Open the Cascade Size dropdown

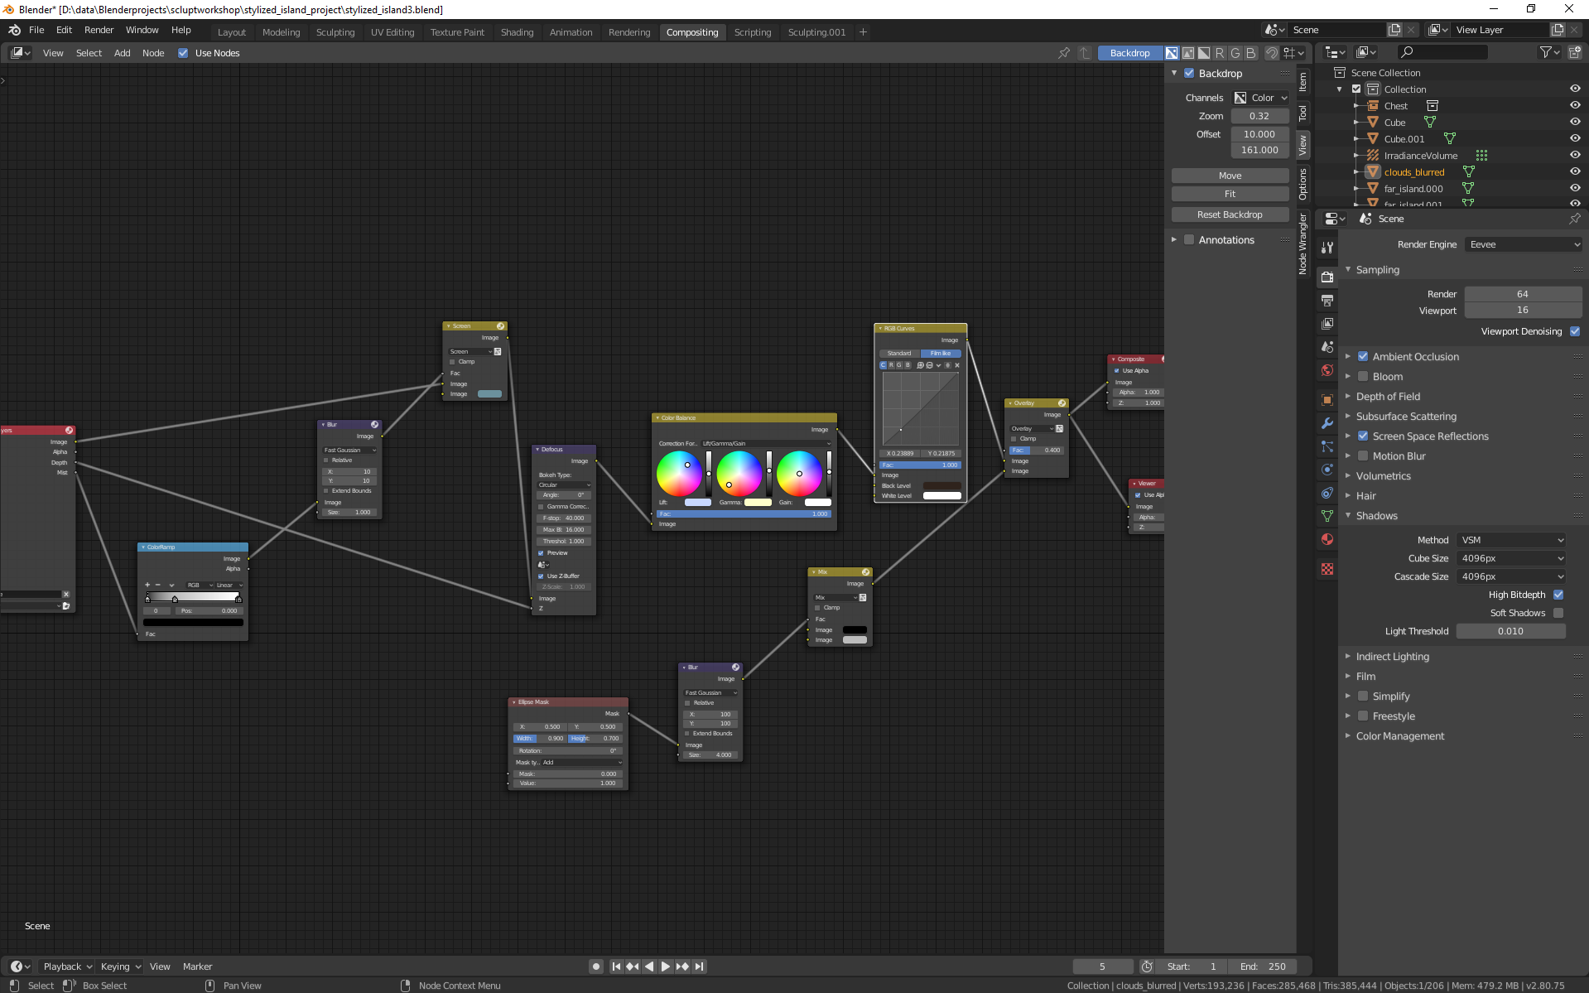tap(1511, 576)
